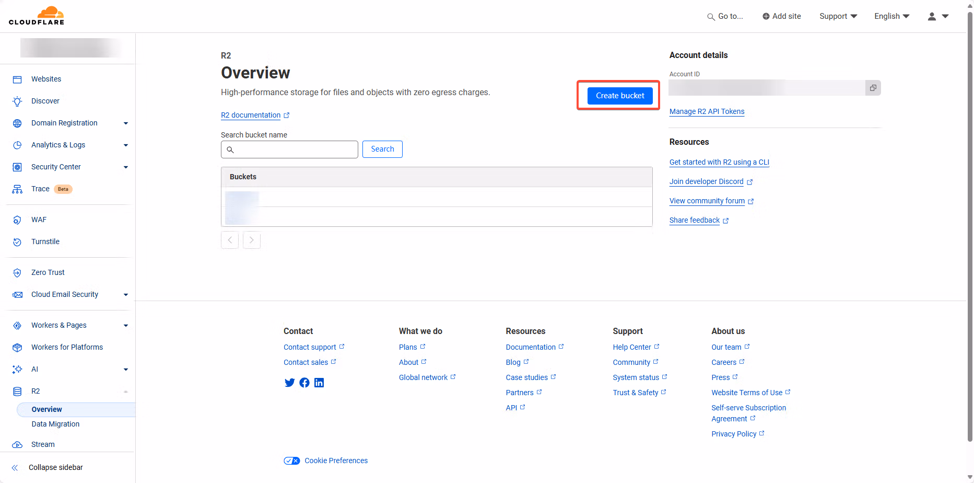Click the Search button for buckets
Image resolution: width=974 pixels, height=483 pixels.
[382, 149]
